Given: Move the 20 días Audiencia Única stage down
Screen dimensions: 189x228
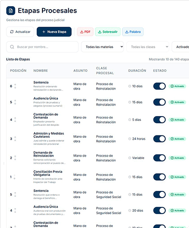Looking at the screenshot, I should [15, 212].
